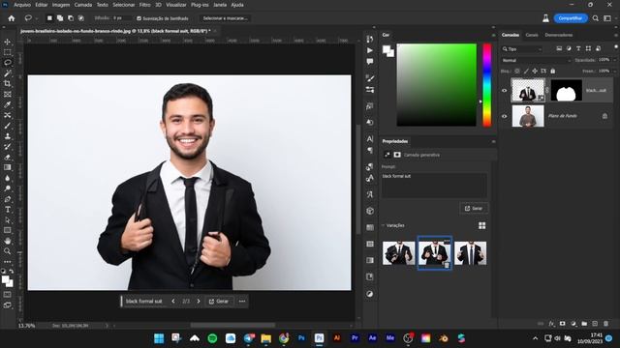Click Gerar in the contextual task bar
The image size is (620, 348).
(219, 301)
